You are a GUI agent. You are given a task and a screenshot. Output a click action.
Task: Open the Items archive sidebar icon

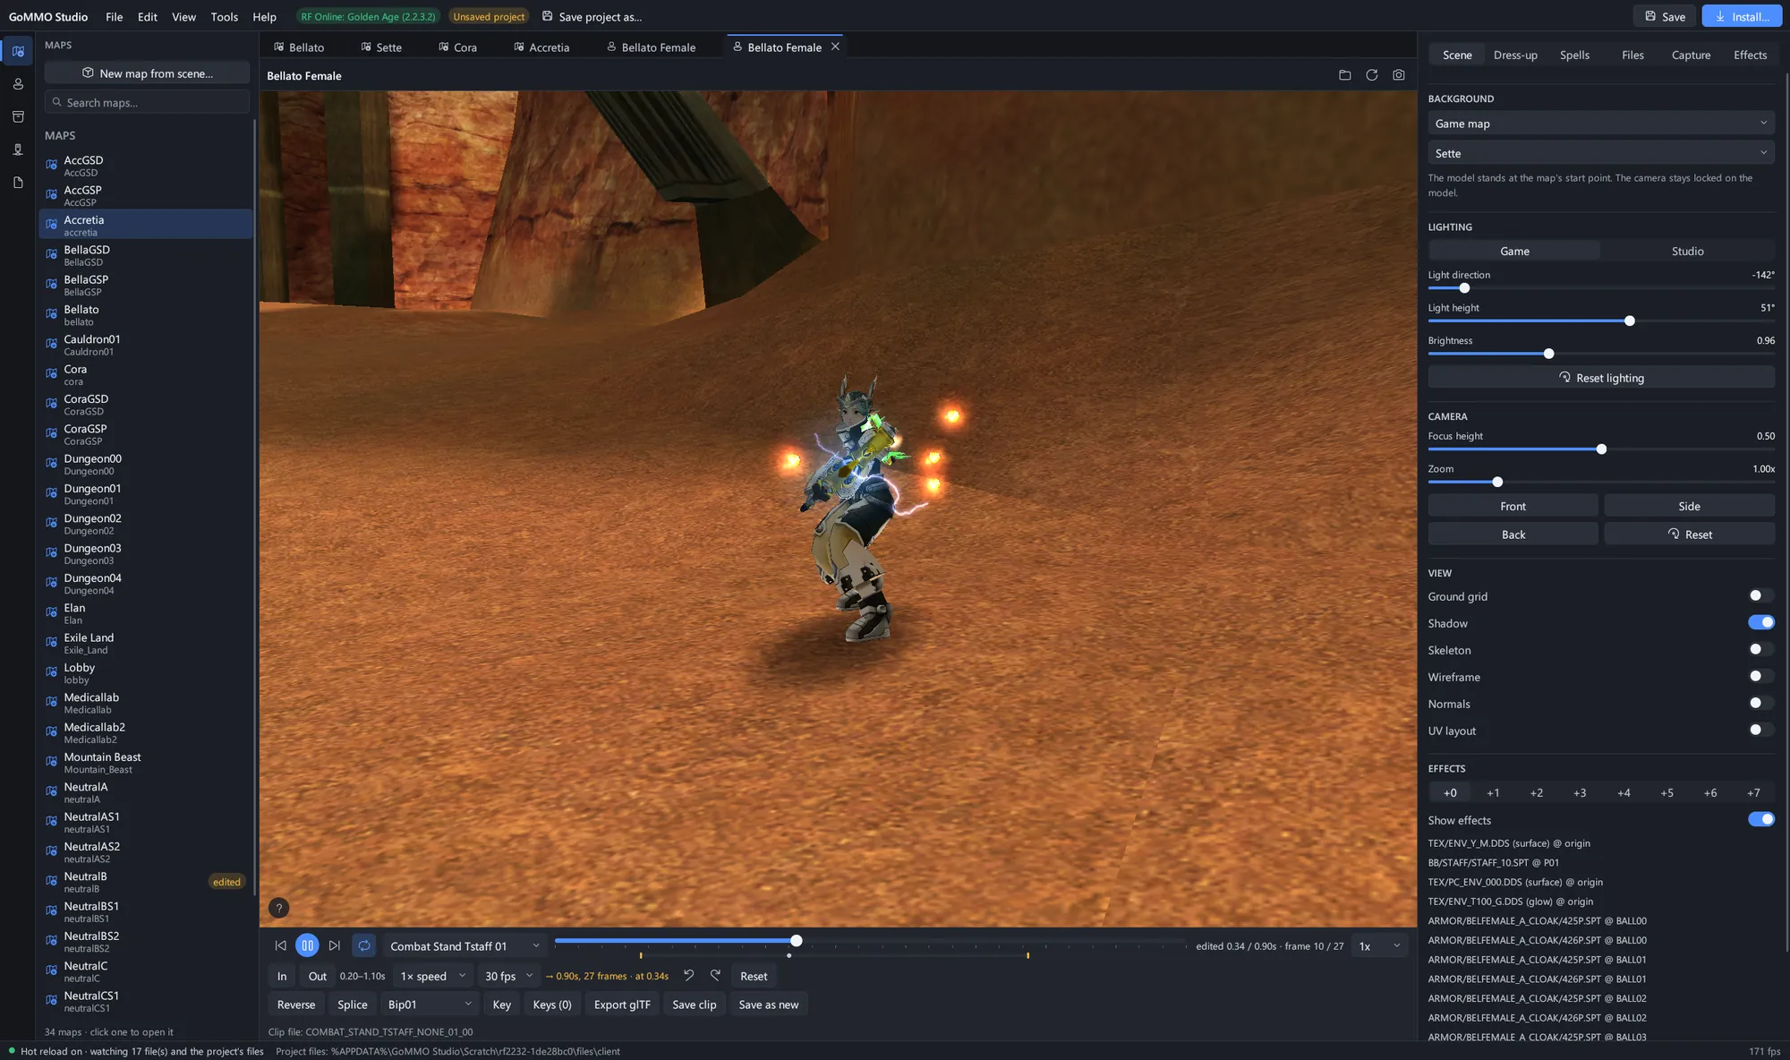18,116
